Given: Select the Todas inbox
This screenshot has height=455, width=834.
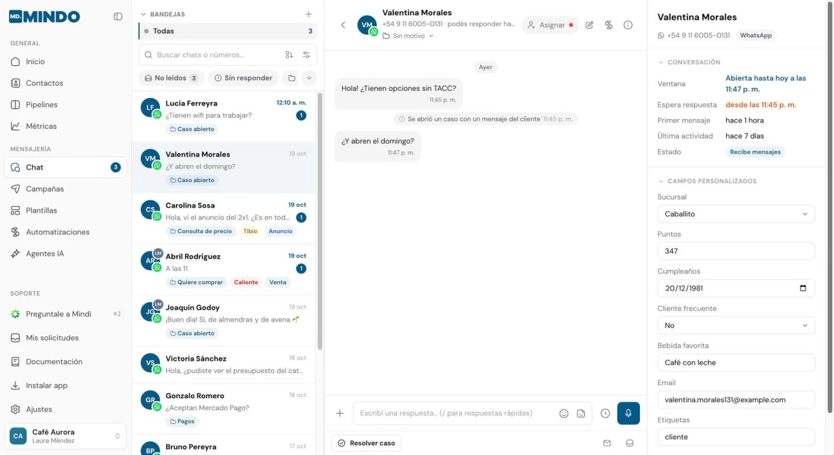Looking at the screenshot, I should tap(227, 31).
